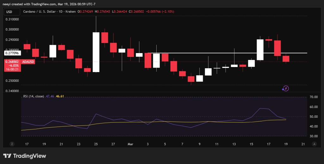The image size is (324, 164).
Task: Click the Cardano / U. S. Dollar title
Action: [40, 12]
